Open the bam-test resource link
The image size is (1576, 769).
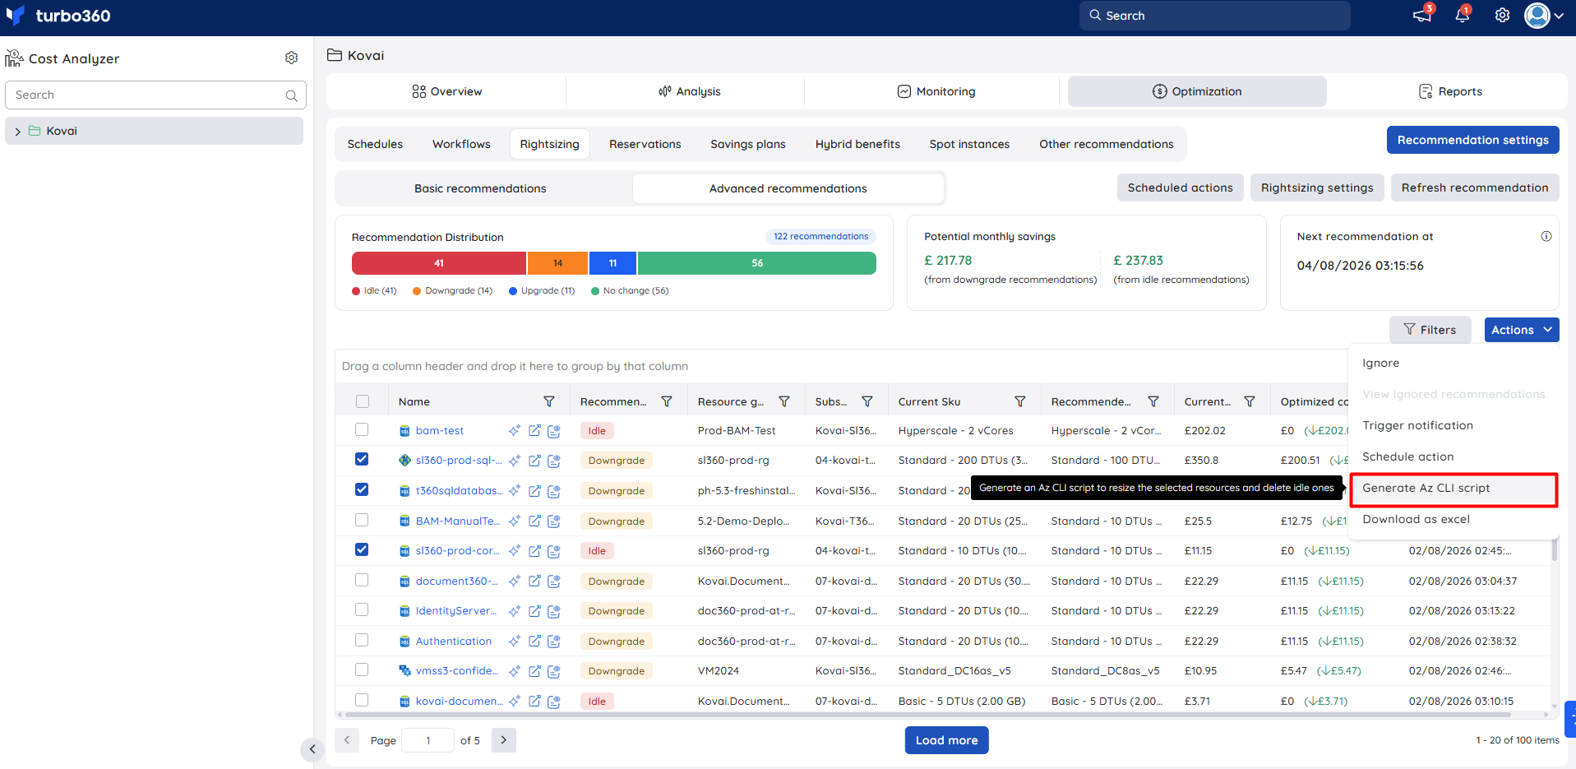pos(440,430)
